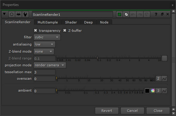Click the lower scrollbar up arrow above the down arrow
The height and width of the screenshot is (116, 176).
(173, 109)
